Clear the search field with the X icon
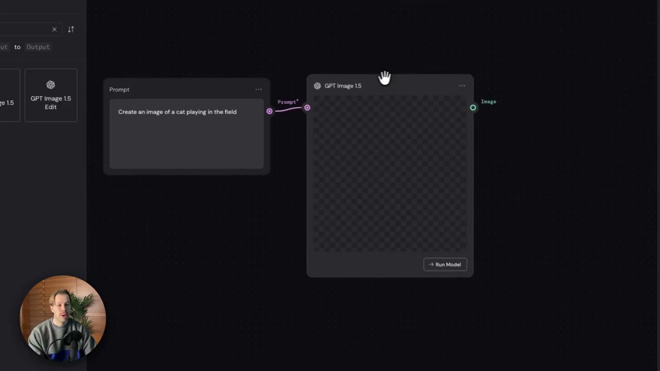This screenshot has width=660, height=371. [54, 29]
